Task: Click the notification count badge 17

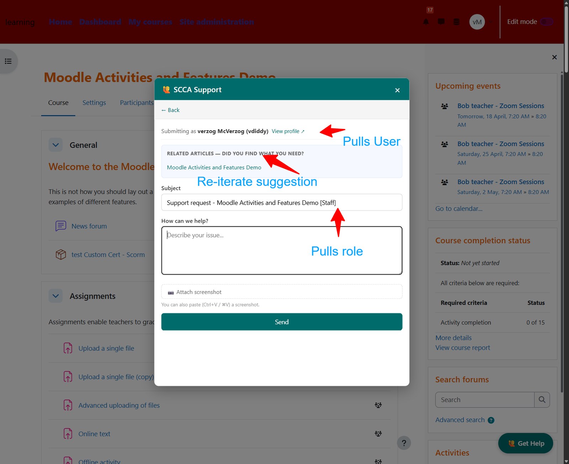Action: [430, 10]
